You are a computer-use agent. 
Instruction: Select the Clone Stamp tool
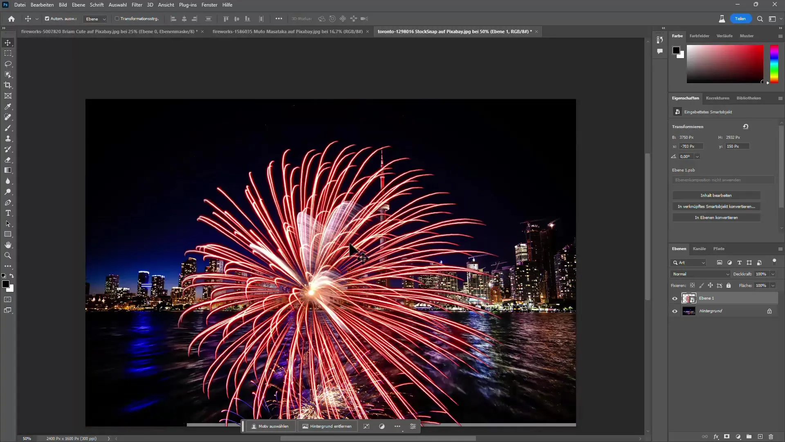click(7, 139)
